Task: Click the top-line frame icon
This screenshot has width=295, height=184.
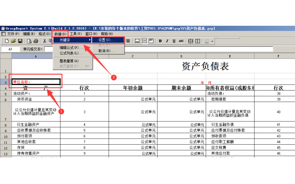Action: [x=151, y=41]
